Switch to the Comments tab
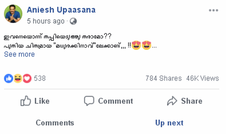Viewport: 229px width, 134px height. click(x=55, y=123)
